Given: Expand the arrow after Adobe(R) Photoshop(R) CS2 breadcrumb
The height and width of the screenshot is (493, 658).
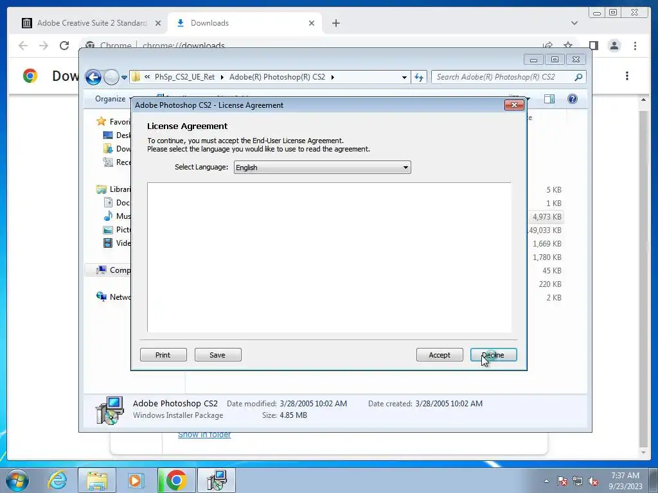Looking at the screenshot, I should (x=332, y=77).
